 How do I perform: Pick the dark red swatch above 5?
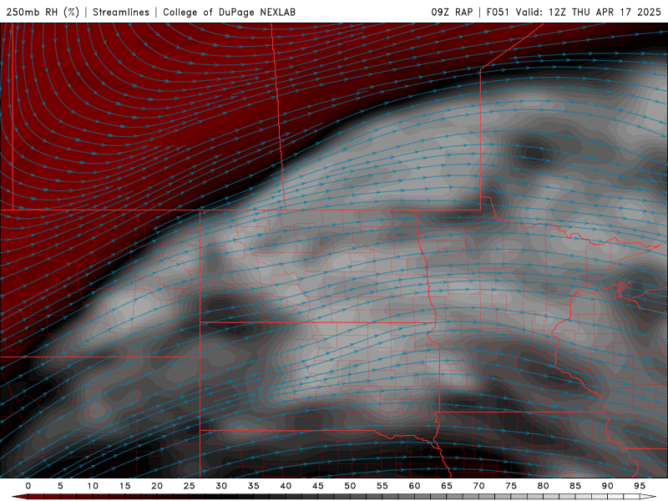coord(68,497)
